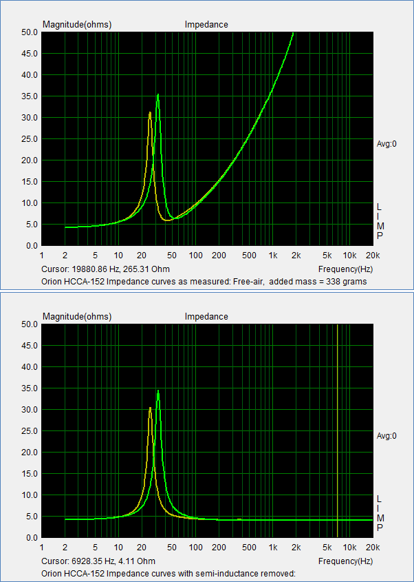Screen dimensions: 414x582
Task: Select the caption mentioning added mass = 338 grams
Action: (204, 281)
